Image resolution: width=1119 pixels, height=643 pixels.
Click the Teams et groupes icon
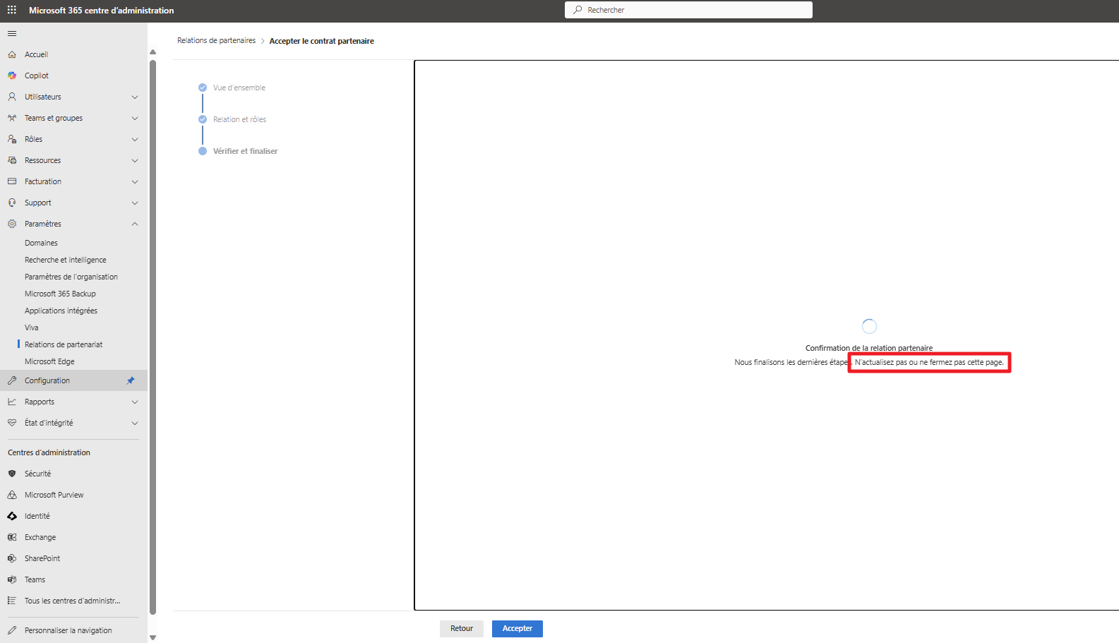point(12,118)
